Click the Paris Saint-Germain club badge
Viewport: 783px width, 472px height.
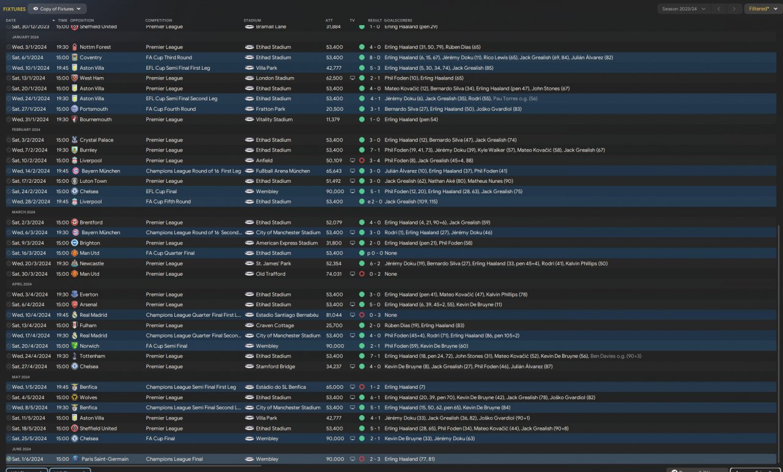(x=75, y=459)
